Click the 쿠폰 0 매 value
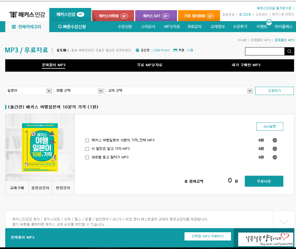296x249 pixels. pos(190,50)
